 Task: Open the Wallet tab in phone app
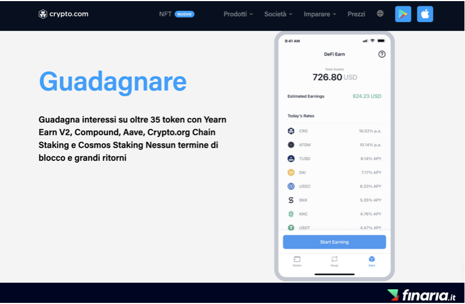click(x=297, y=261)
